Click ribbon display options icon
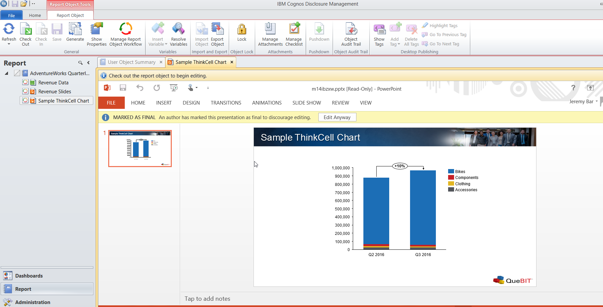 [x=590, y=88]
